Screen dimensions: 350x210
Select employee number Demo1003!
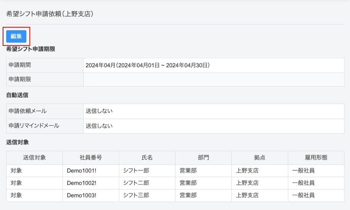[x=81, y=195]
